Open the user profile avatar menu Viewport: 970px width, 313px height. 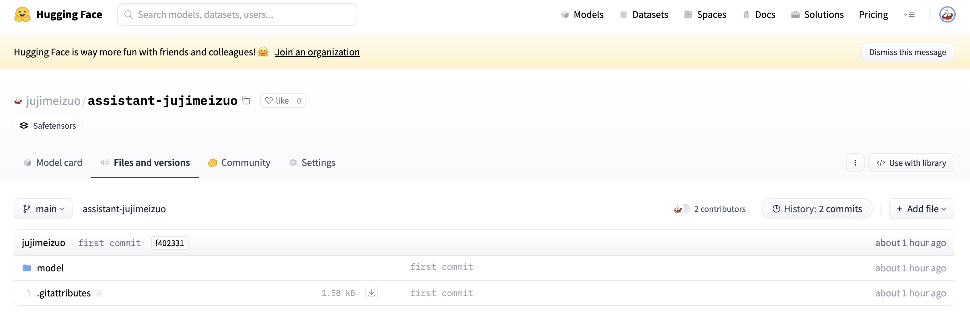947,15
